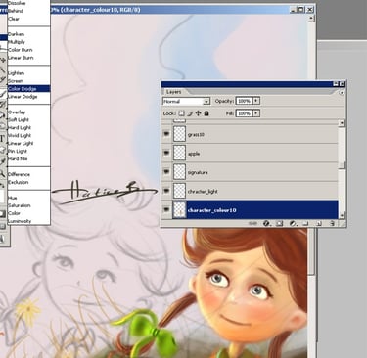The image size is (367, 358).
Task: Choose Lighten blend mode
Action: tap(28, 73)
